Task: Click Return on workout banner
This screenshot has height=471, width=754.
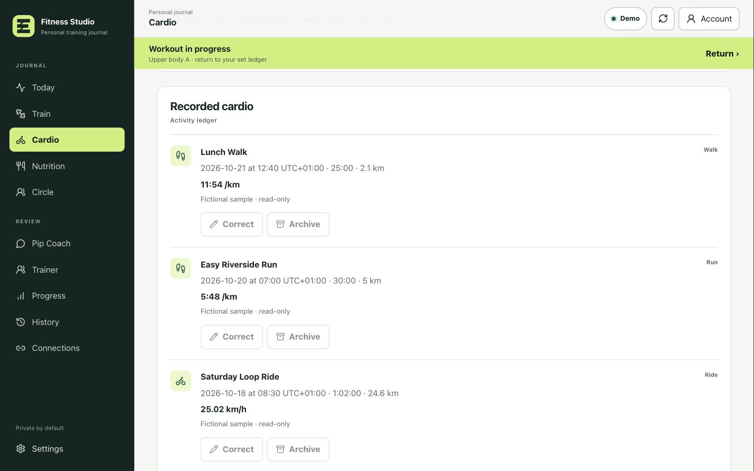Action: coord(722,54)
